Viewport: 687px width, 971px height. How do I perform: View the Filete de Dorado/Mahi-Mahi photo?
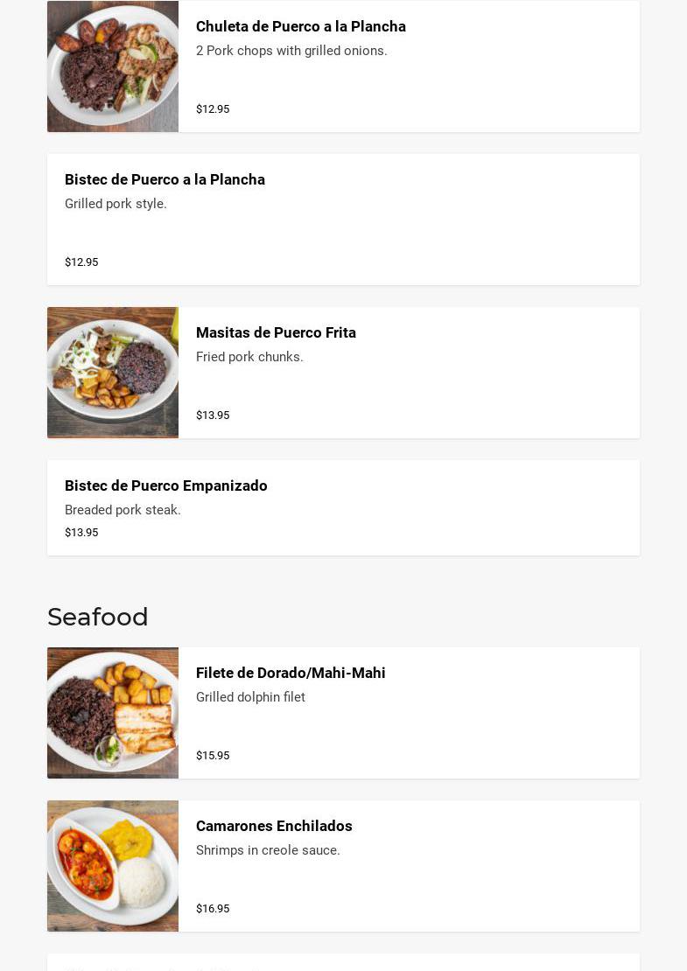point(113,713)
